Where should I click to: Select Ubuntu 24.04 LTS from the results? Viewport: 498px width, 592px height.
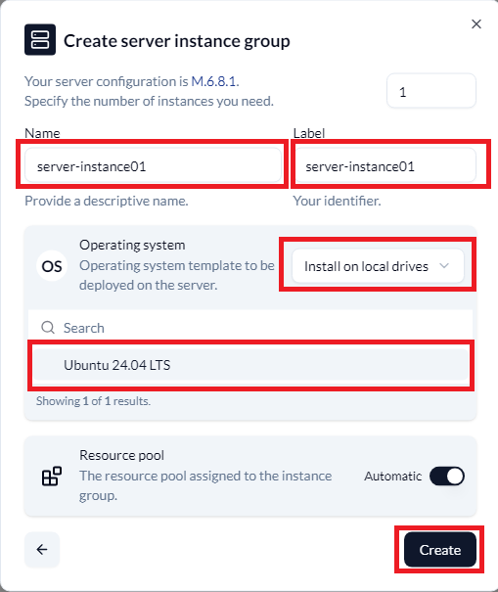(250, 365)
